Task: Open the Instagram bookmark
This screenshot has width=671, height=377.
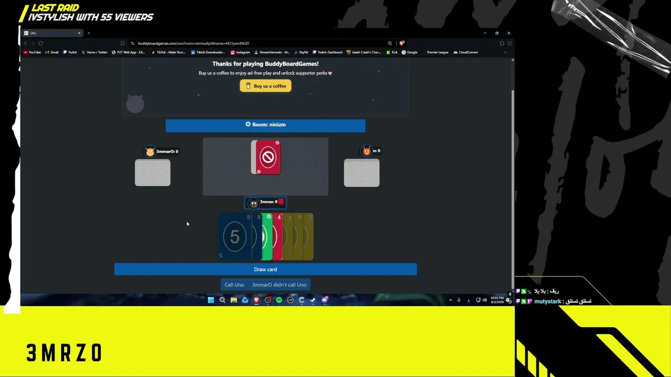Action: click(240, 52)
